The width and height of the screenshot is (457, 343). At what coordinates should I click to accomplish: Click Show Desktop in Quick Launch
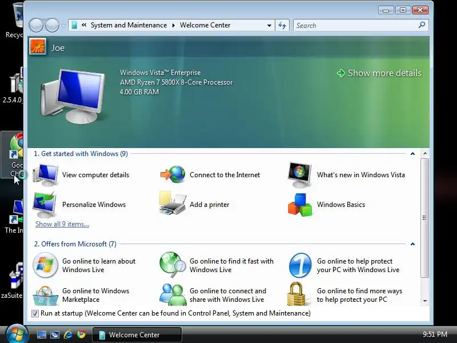[x=41, y=334]
